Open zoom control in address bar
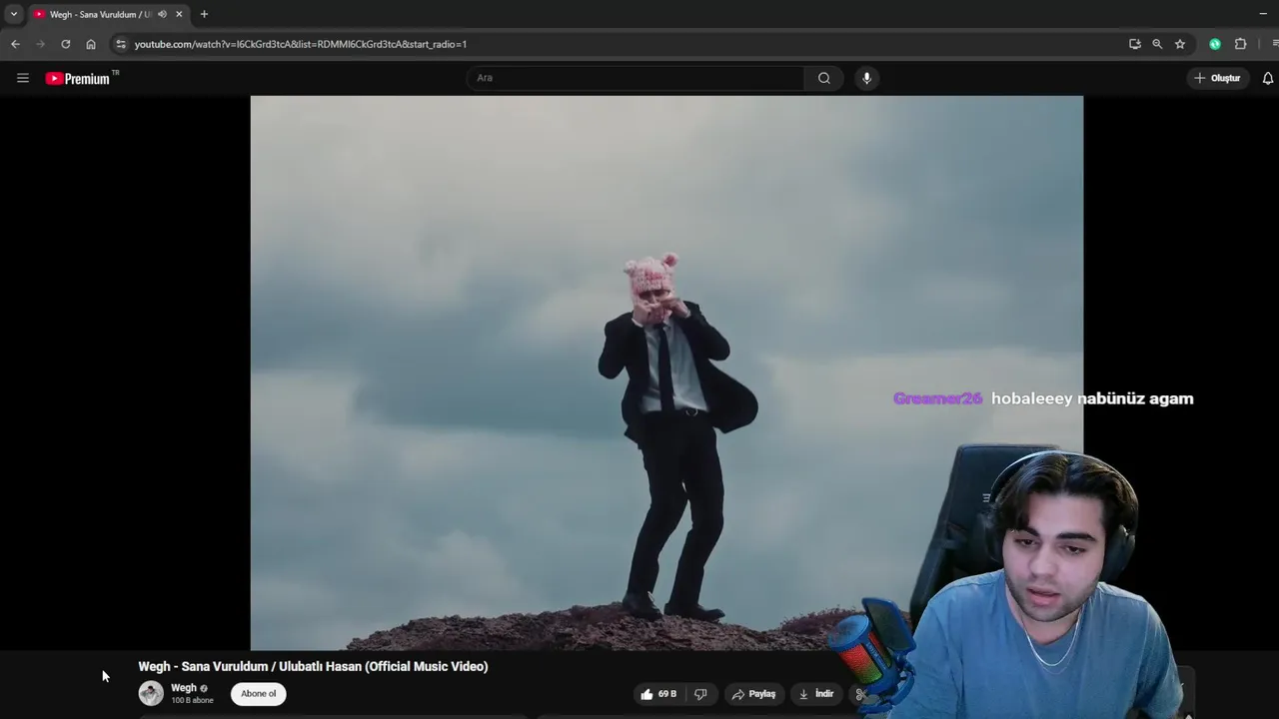Screen dimensions: 1279x719 [1157, 44]
